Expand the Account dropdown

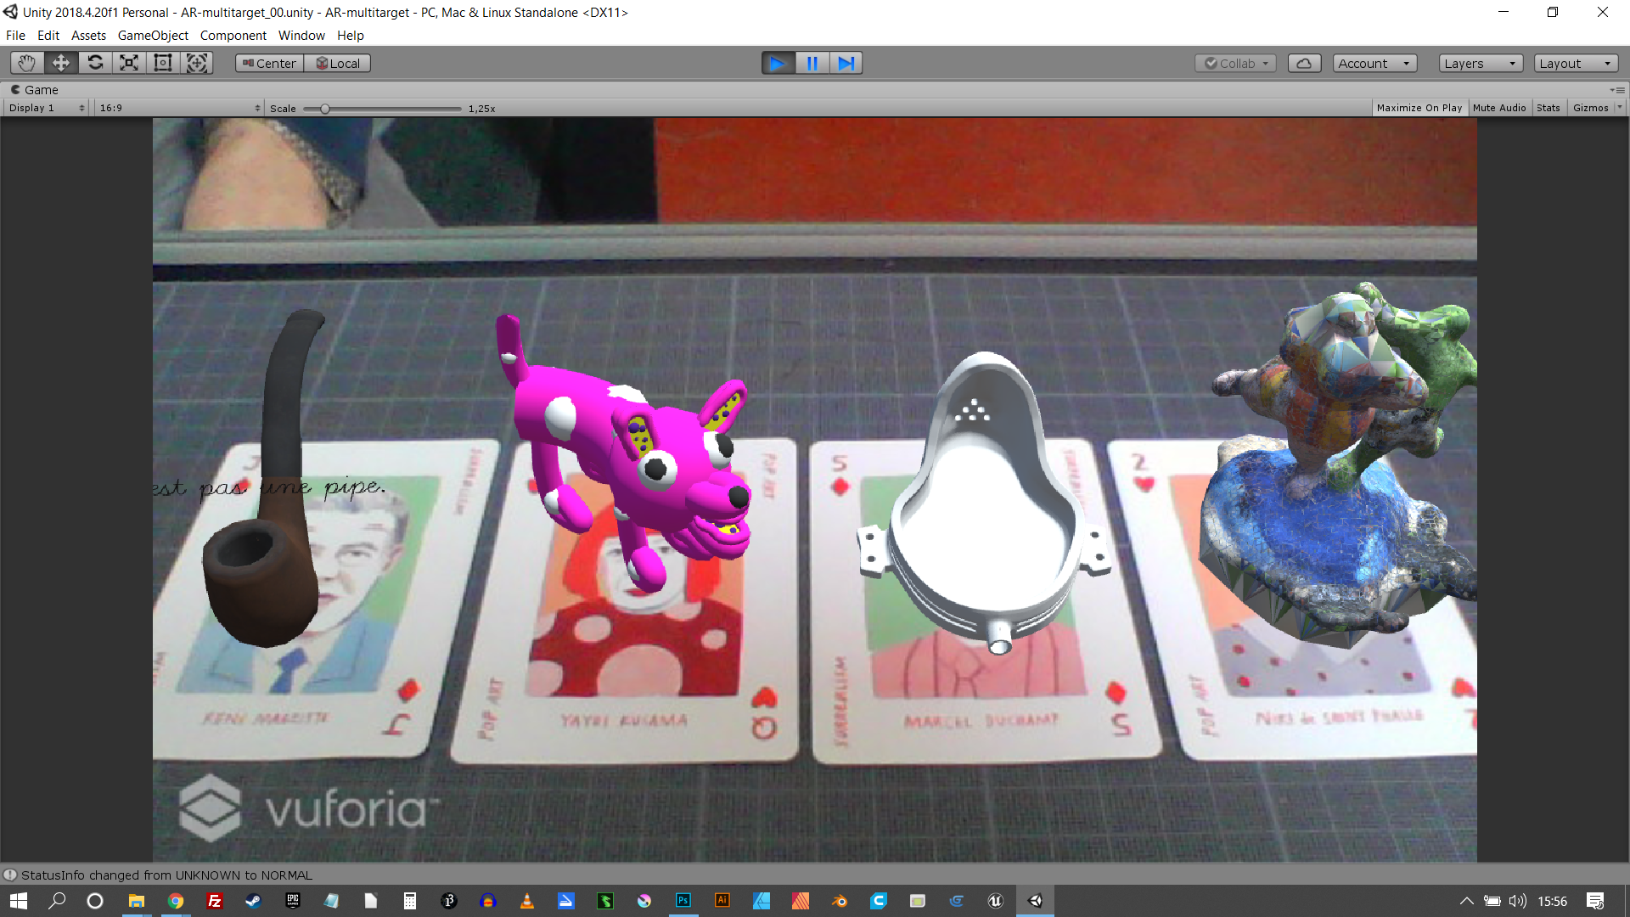click(x=1373, y=63)
